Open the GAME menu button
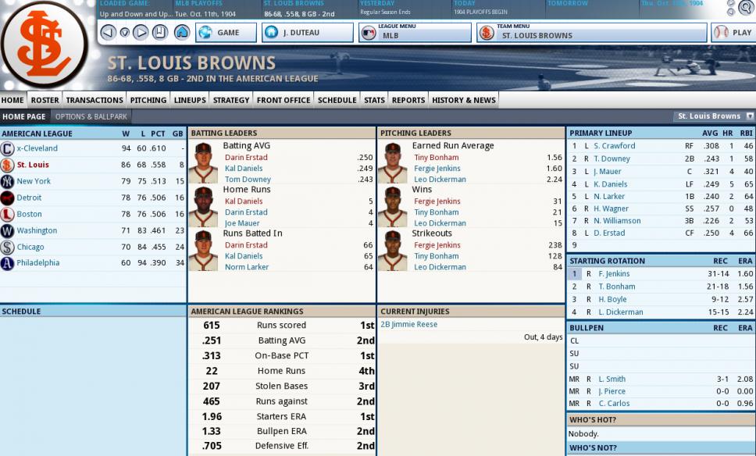Image resolution: width=756 pixels, height=456 pixels. tap(226, 32)
